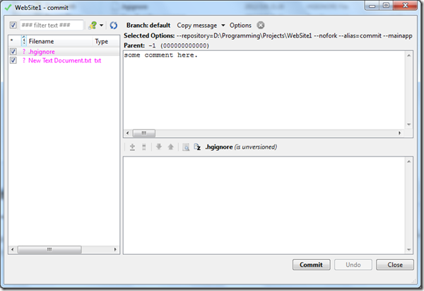Click the asterisk column header
Screen dimensions: 424x291
coord(15,41)
